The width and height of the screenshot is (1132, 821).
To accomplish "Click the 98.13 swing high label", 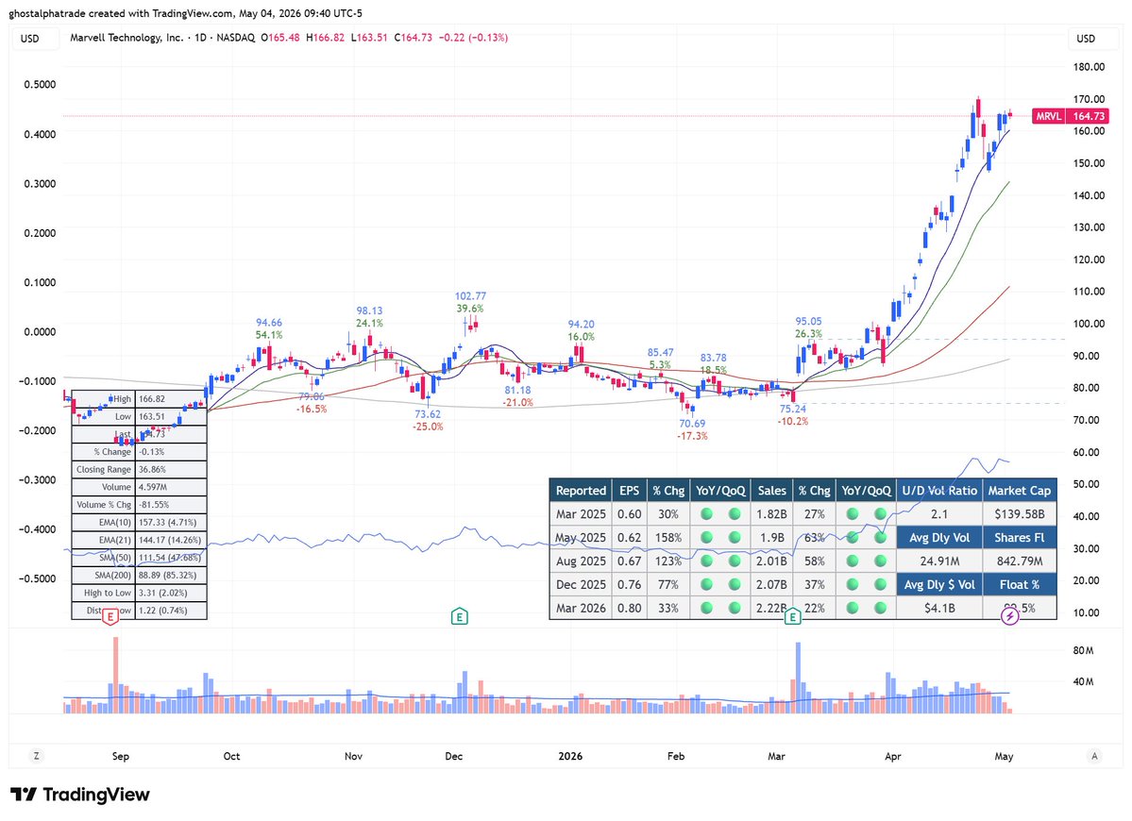I will 369,310.
